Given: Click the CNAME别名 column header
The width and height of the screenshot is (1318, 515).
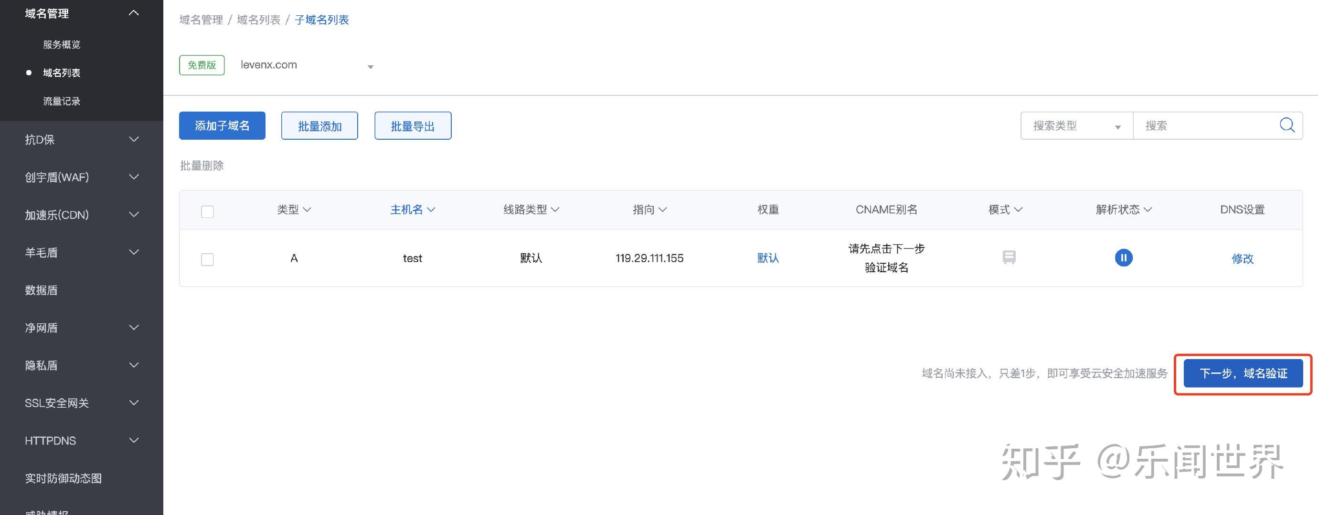Looking at the screenshot, I should click(x=886, y=209).
